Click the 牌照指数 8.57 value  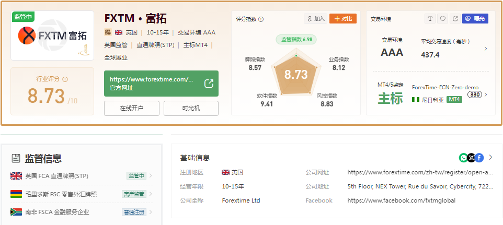click(255, 67)
